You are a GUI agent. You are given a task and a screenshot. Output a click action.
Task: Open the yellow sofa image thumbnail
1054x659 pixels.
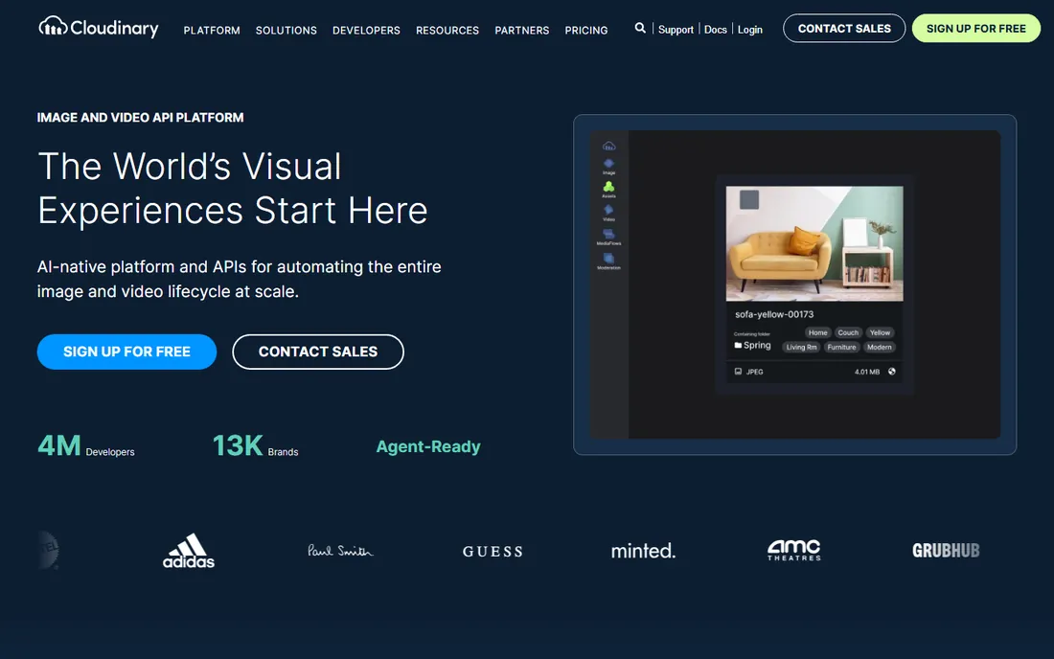(x=814, y=243)
